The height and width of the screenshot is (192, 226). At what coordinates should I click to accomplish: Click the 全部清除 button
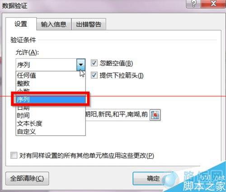(x=27, y=178)
